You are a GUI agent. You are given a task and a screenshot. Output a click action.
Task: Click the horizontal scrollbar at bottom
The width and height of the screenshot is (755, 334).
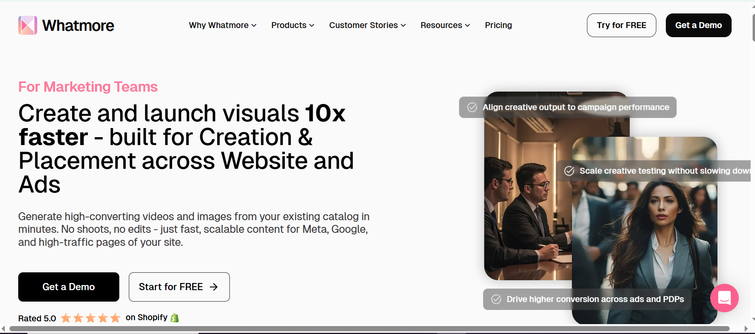click(369, 329)
